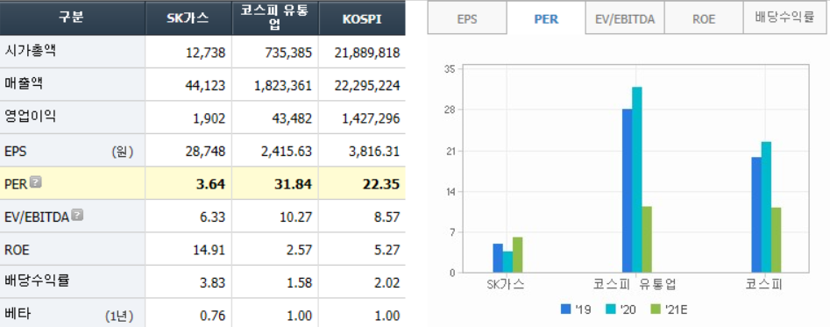Click operating profit value 1,902

click(x=210, y=118)
